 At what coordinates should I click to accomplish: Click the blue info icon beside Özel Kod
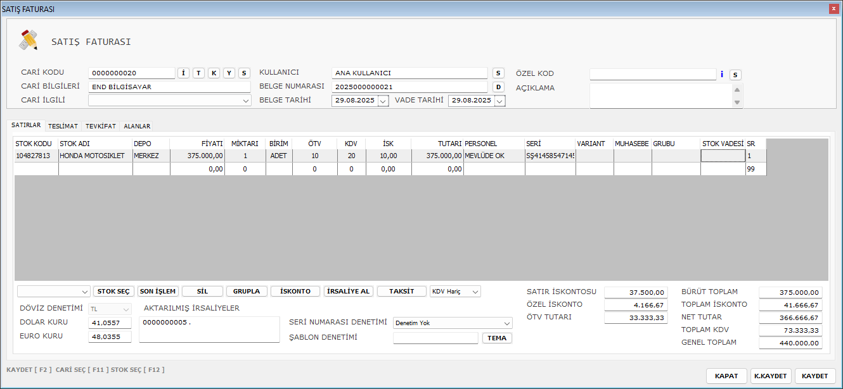pos(722,75)
